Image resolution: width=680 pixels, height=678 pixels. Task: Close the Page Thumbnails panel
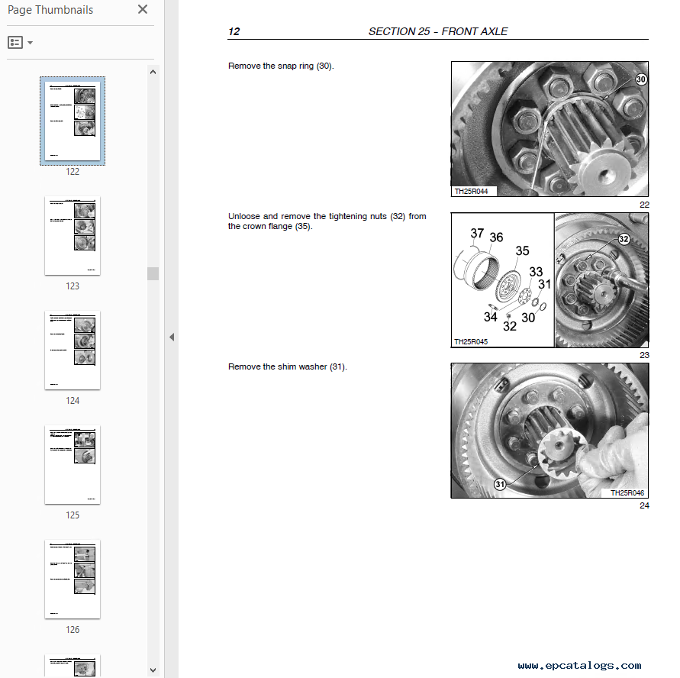pos(143,9)
